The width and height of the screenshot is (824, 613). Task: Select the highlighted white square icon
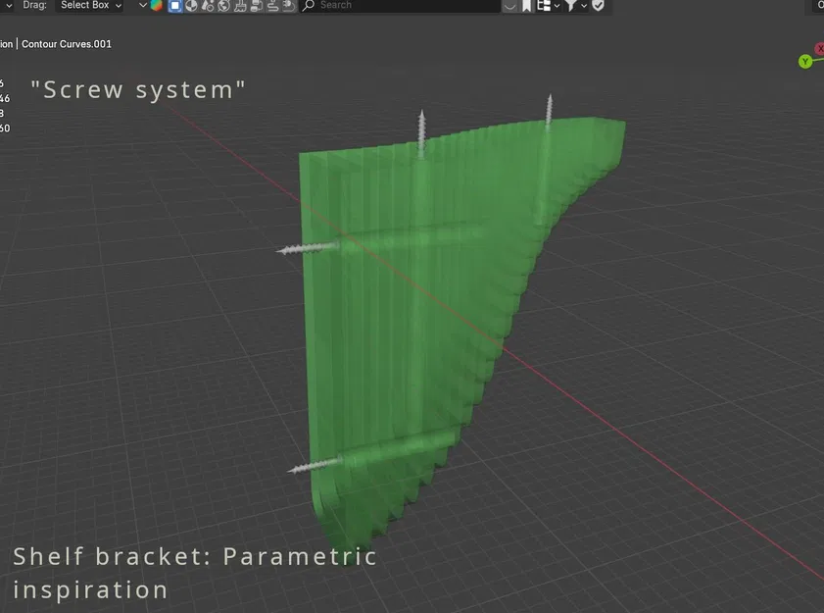coord(175,6)
